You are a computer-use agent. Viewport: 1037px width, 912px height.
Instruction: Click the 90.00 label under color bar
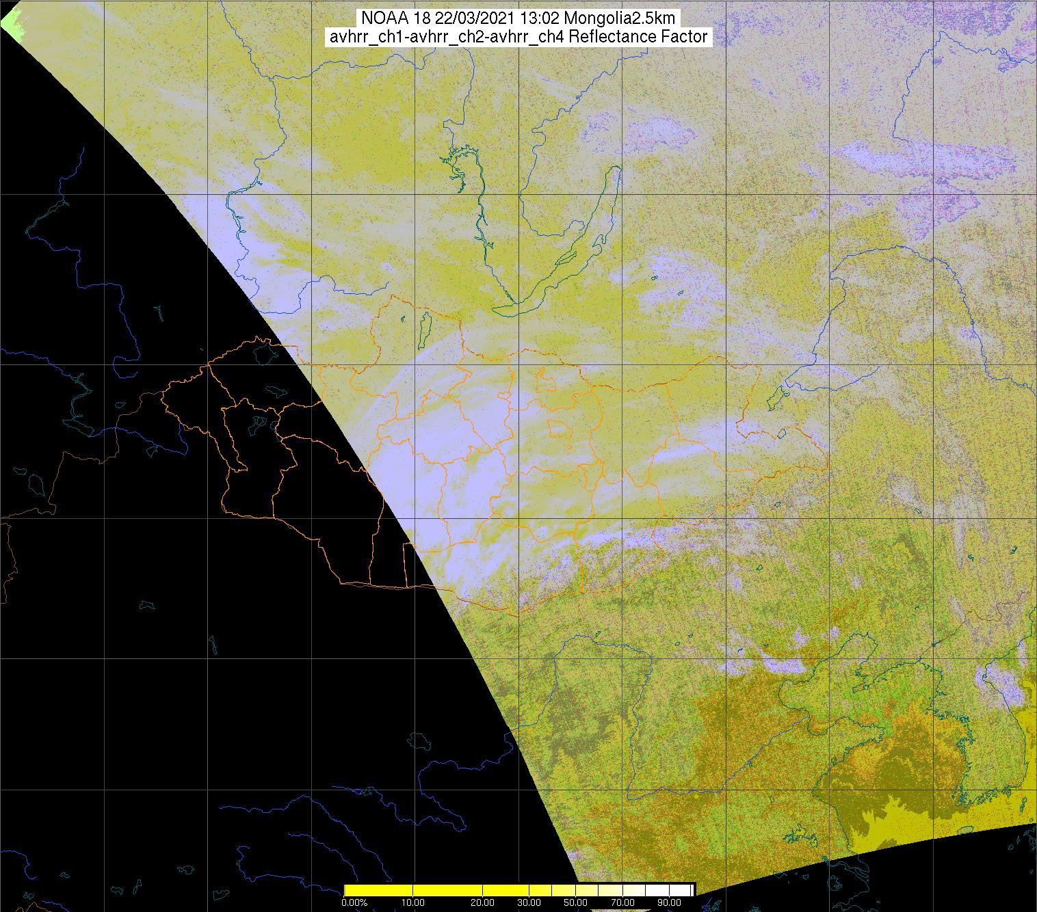coord(669,902)
